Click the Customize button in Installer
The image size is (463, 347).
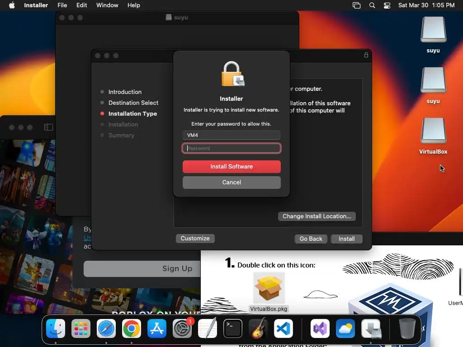pos(195,239)
